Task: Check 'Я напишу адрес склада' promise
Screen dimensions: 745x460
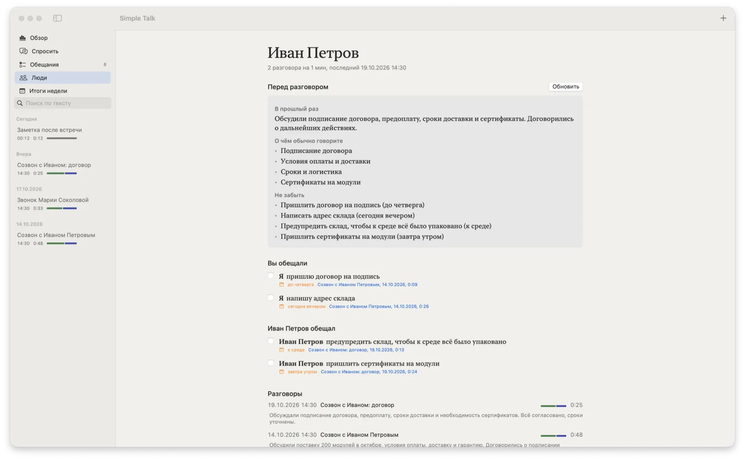Action: (271, 298)
